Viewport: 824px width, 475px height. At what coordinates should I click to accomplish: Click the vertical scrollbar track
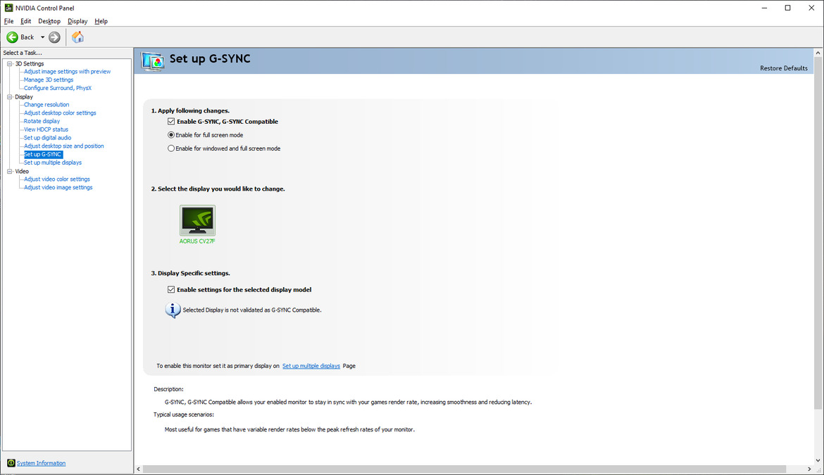tap(818, 433)
